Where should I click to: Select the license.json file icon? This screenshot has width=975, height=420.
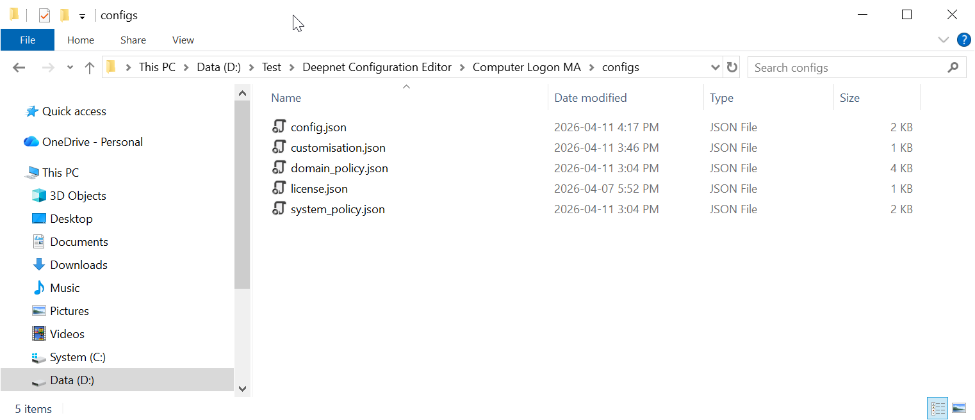(x=278, y=188)
